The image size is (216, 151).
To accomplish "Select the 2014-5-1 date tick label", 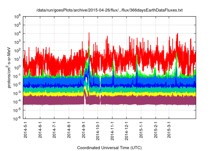I will click(26, 130).
